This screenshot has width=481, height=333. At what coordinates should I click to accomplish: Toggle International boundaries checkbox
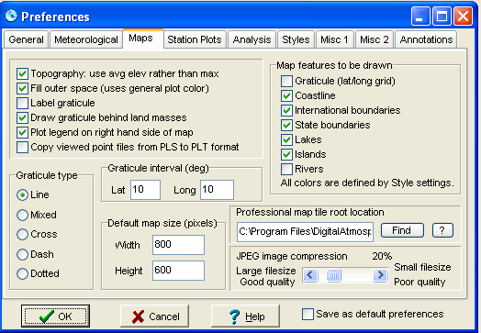tap(286, 111)
